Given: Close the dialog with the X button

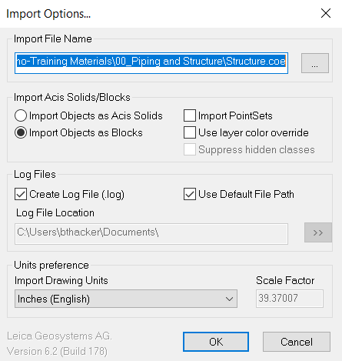Looking at the screenshot, I should coord(326,13).
